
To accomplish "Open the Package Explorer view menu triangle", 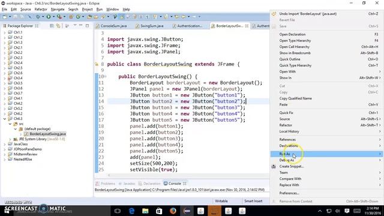I will tap(75, 25).
